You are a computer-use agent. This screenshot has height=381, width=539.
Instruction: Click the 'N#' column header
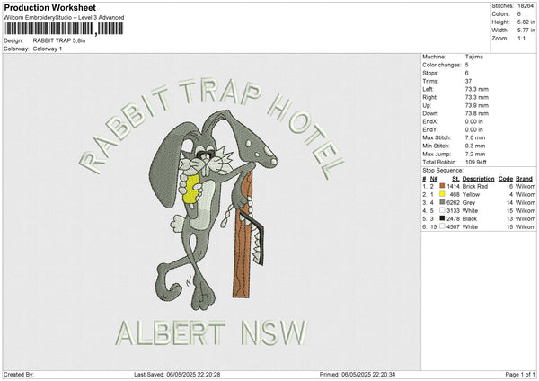[434, 179]
